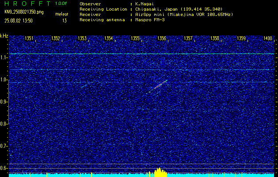Click the 1353 time marker
This screenshot has width=278, height=177.
coord(82,38)
